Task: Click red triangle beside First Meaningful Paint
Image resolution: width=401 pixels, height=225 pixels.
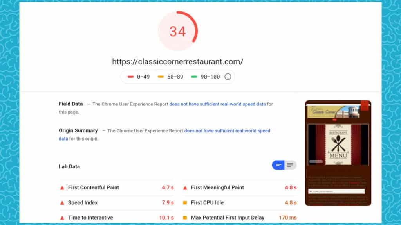Action: 185,188
